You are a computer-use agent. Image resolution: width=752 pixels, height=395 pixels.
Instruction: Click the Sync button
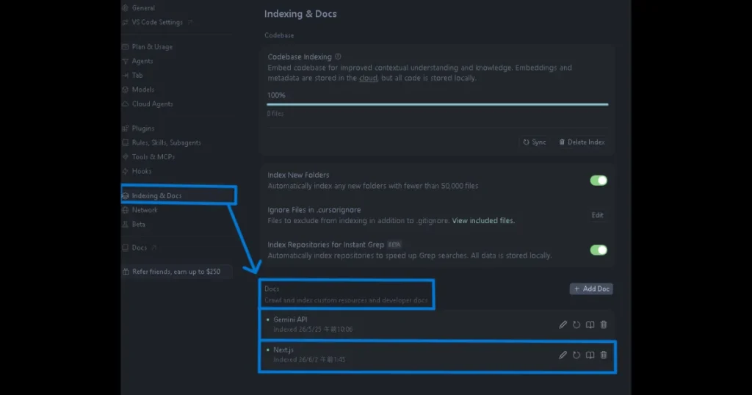(x=535, y=142)
